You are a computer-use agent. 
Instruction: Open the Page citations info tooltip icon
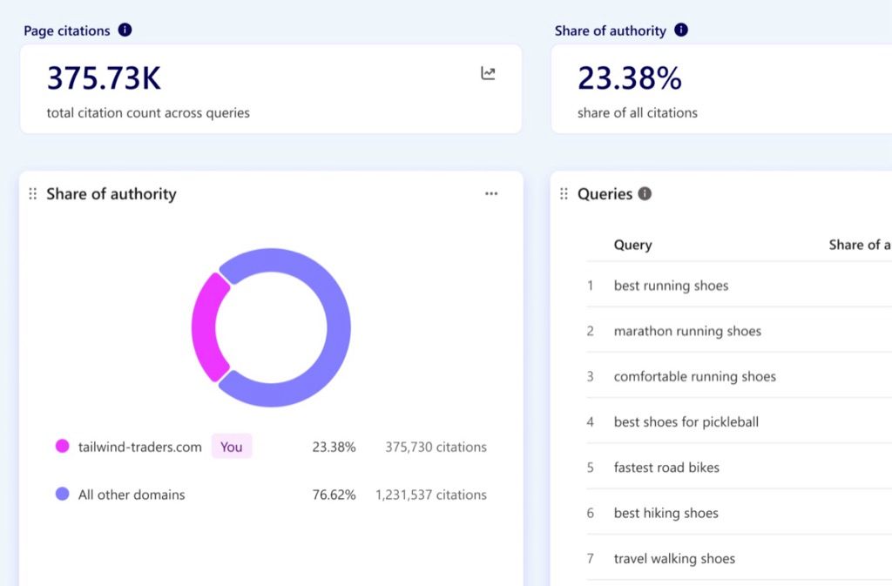(125, 30)
